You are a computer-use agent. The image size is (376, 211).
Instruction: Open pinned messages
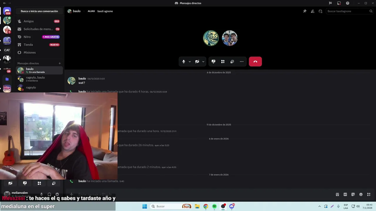pos(305,11)
